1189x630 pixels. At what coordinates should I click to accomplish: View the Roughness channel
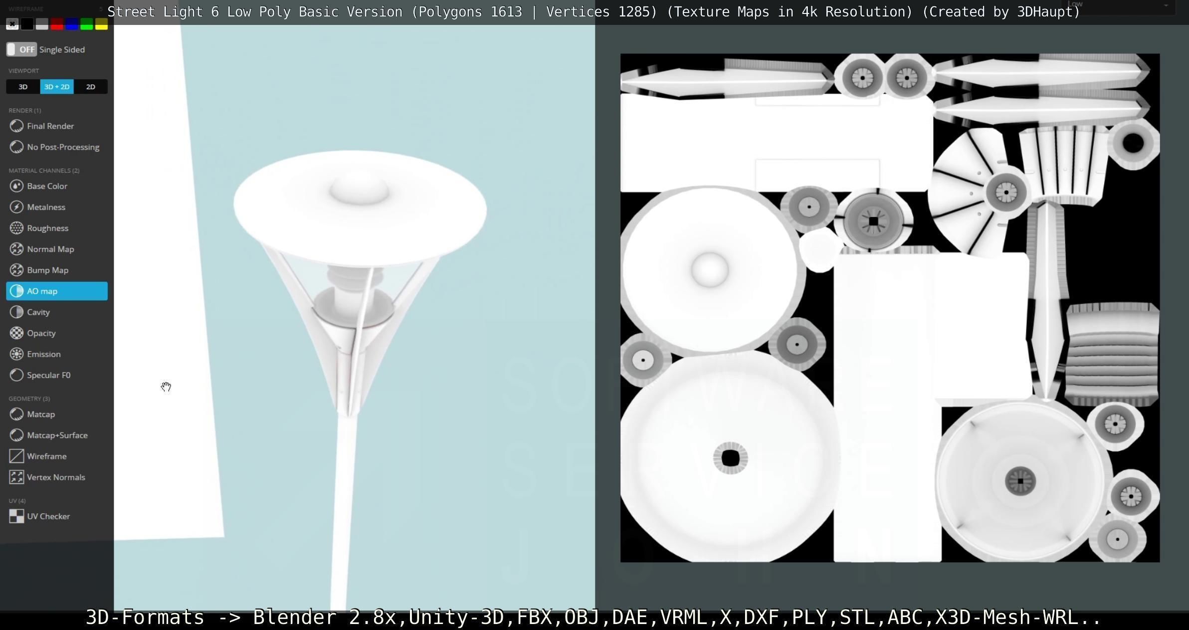[57, 228]
